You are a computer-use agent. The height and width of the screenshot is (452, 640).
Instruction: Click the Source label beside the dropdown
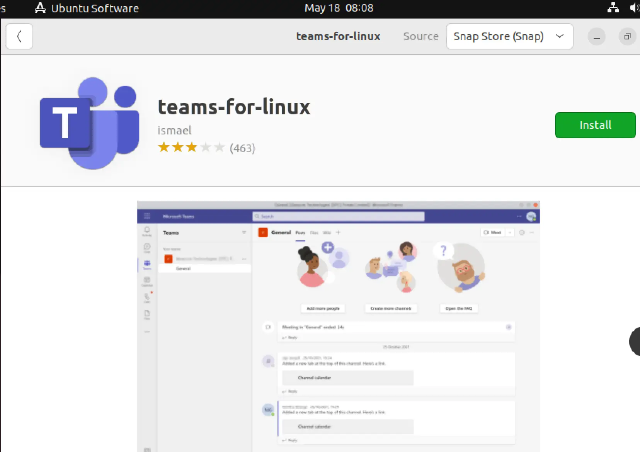pyautogui.click(x=421, y=36)
